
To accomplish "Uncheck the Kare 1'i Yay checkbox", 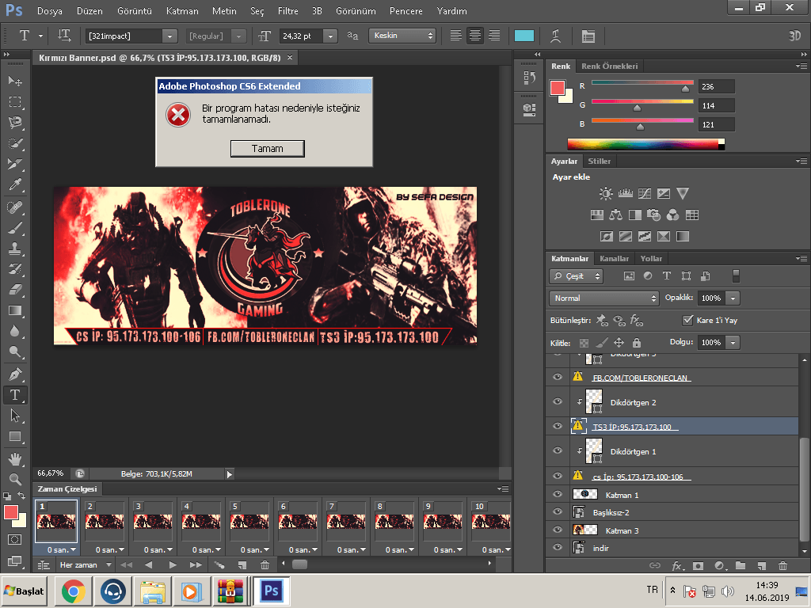I will 687,320.
